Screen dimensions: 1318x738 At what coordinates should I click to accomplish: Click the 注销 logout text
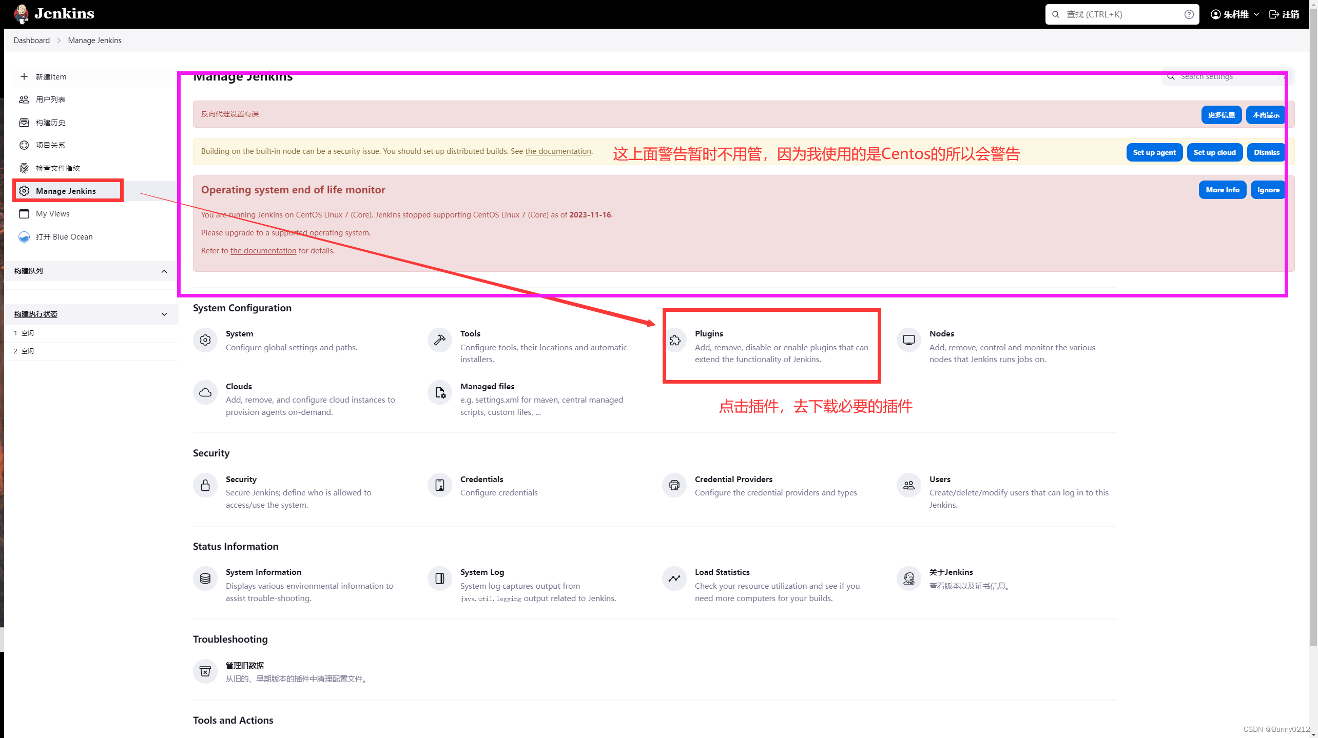point(1291,14)
